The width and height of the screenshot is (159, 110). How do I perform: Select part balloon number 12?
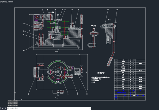point(87,94)
